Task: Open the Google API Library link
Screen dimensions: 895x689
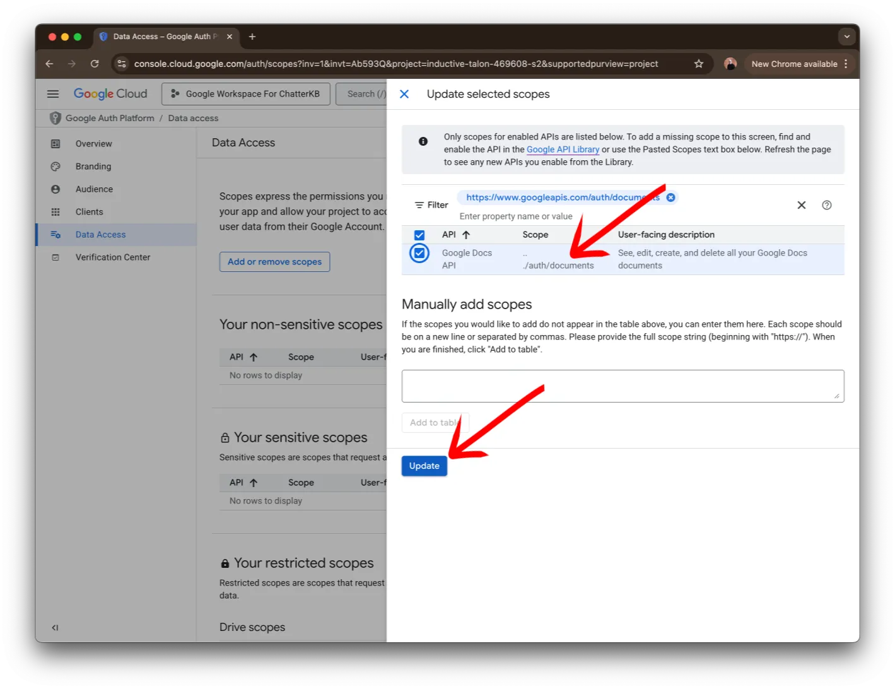Action: point(563,150)
